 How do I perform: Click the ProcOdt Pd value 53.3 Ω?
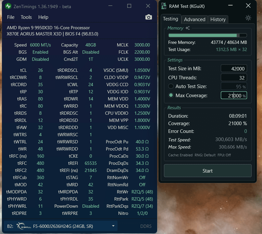point(142,149)
